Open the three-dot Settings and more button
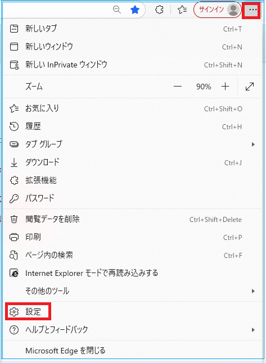266x363 pixels. [x=253, y=10]
